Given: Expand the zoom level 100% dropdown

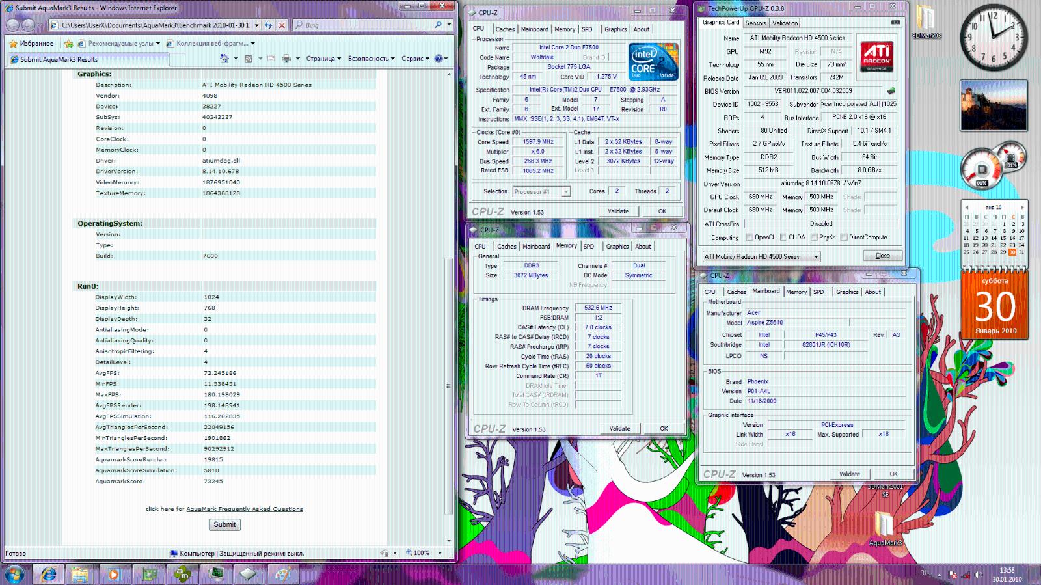Looking at the screenshot, I should tap(440, 553).
